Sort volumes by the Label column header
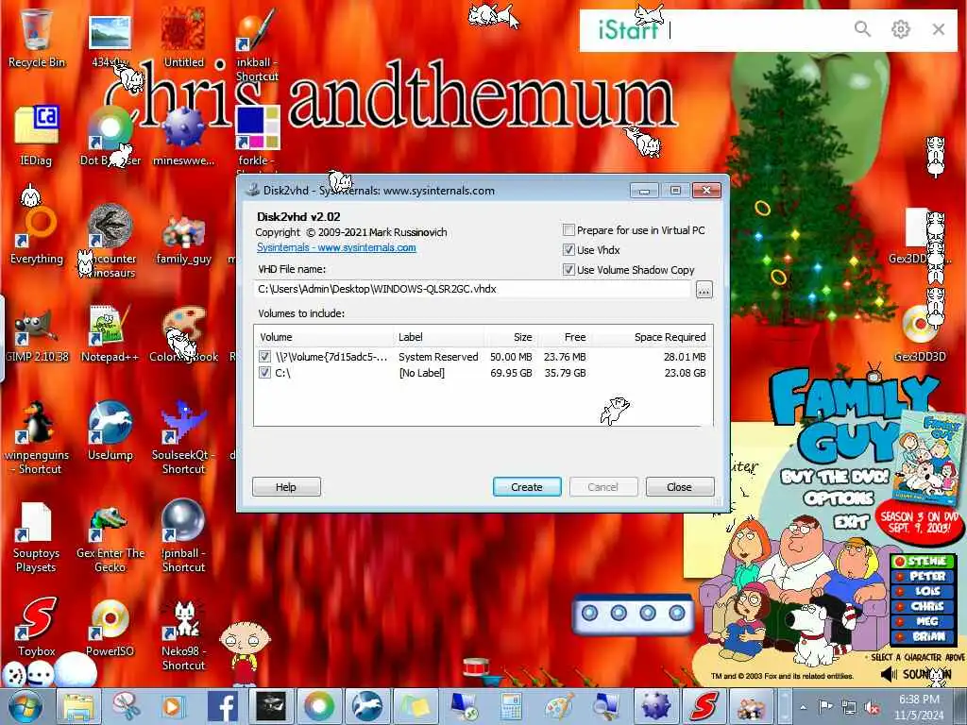This screenshot has height=725, width=967. coord(438,337)
